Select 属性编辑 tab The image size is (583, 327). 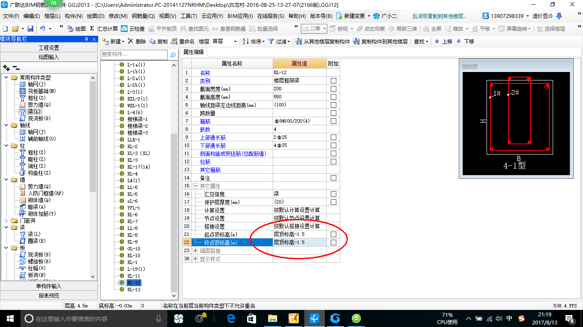pos(193,52)
